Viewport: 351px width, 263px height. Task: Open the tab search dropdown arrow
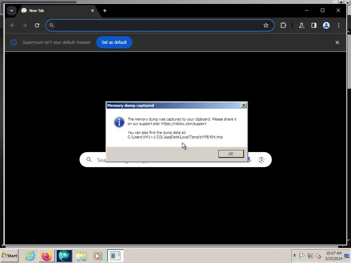tap(12, 11)
